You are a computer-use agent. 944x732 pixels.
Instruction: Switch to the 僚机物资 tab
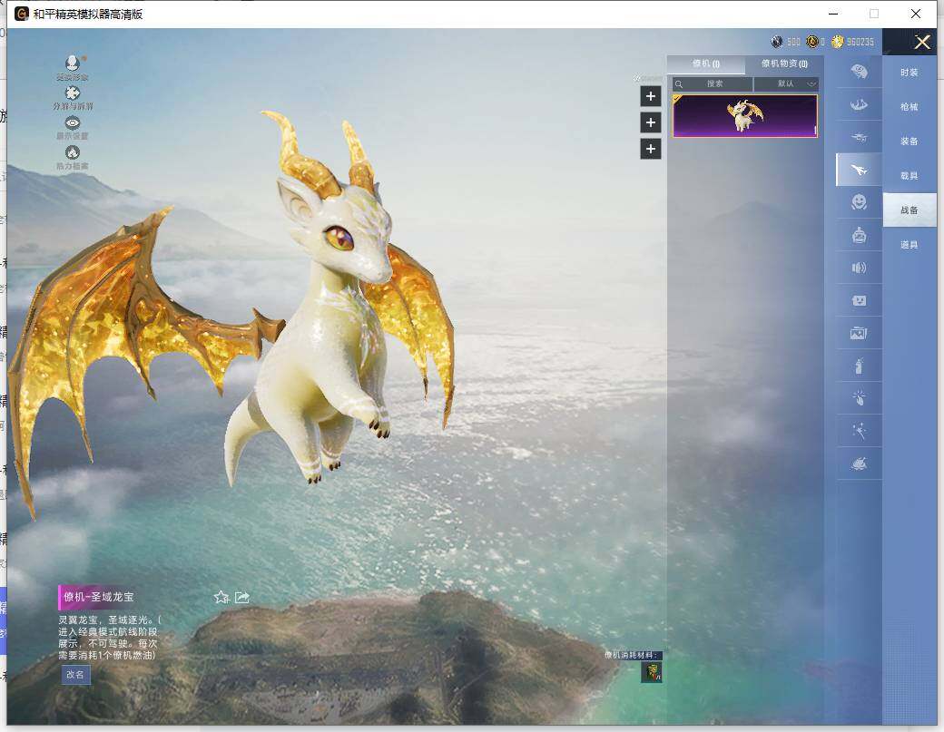(x=784, y=64)
